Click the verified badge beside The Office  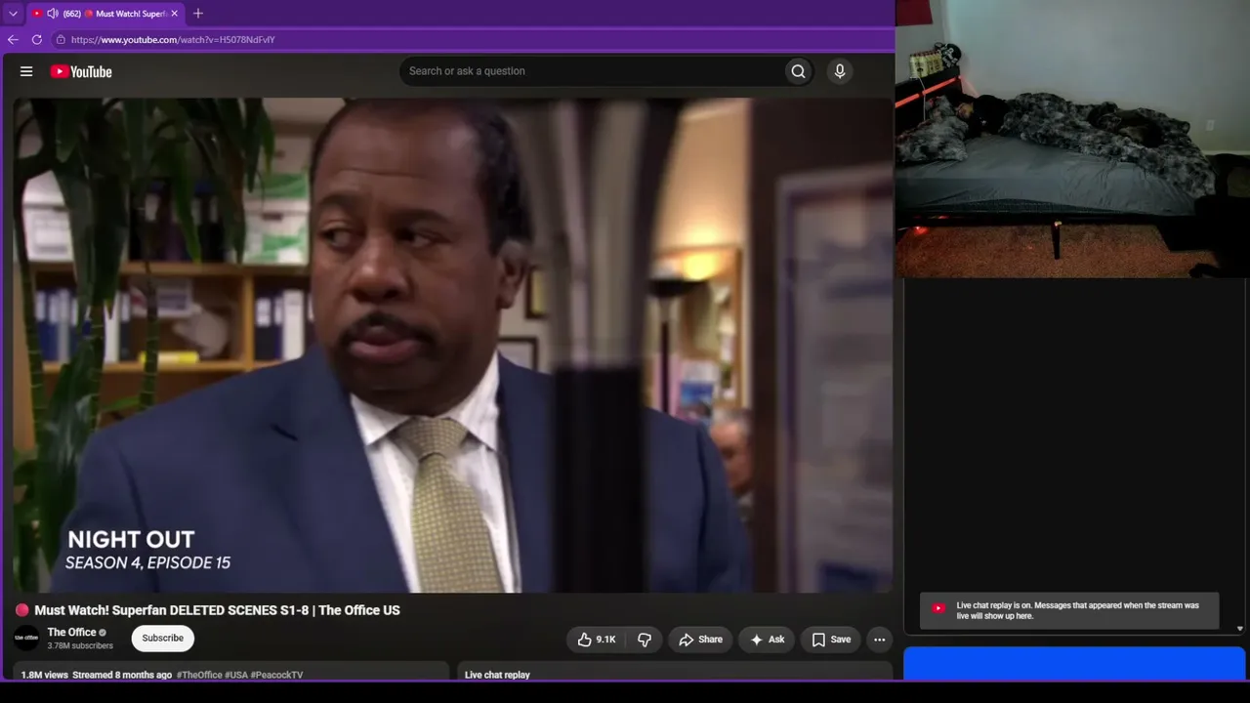coord(103,633)
